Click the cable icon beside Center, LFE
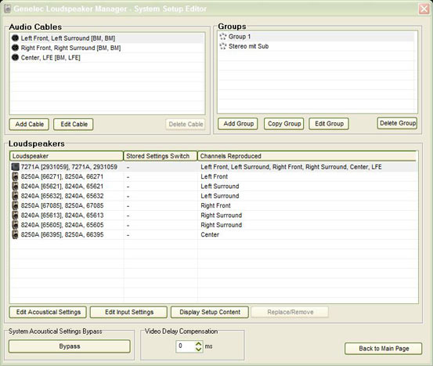 (15, 57)
